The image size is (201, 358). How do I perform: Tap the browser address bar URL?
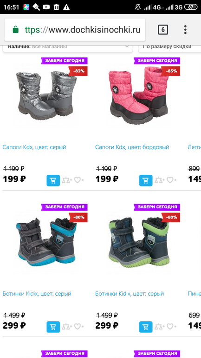[83, 30]
